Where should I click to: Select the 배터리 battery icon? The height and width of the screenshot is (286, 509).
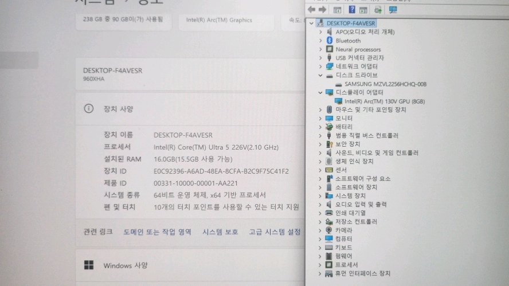tap(329, 127)
